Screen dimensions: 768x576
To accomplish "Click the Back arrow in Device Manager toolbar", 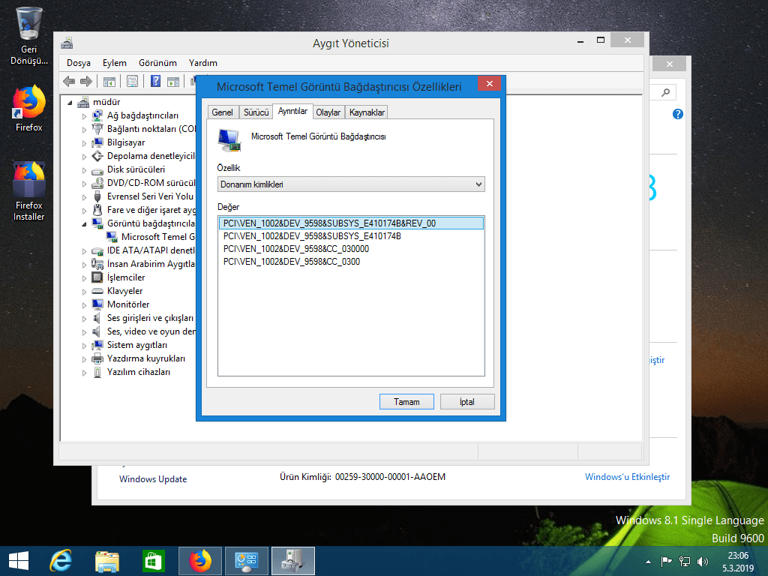I will click(69, 81).
